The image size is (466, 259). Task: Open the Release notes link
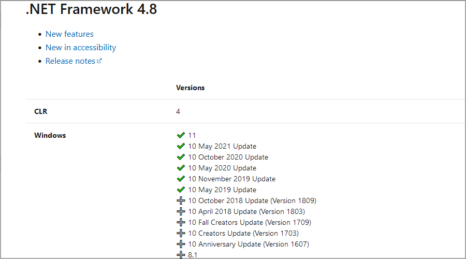click(70, 61)
